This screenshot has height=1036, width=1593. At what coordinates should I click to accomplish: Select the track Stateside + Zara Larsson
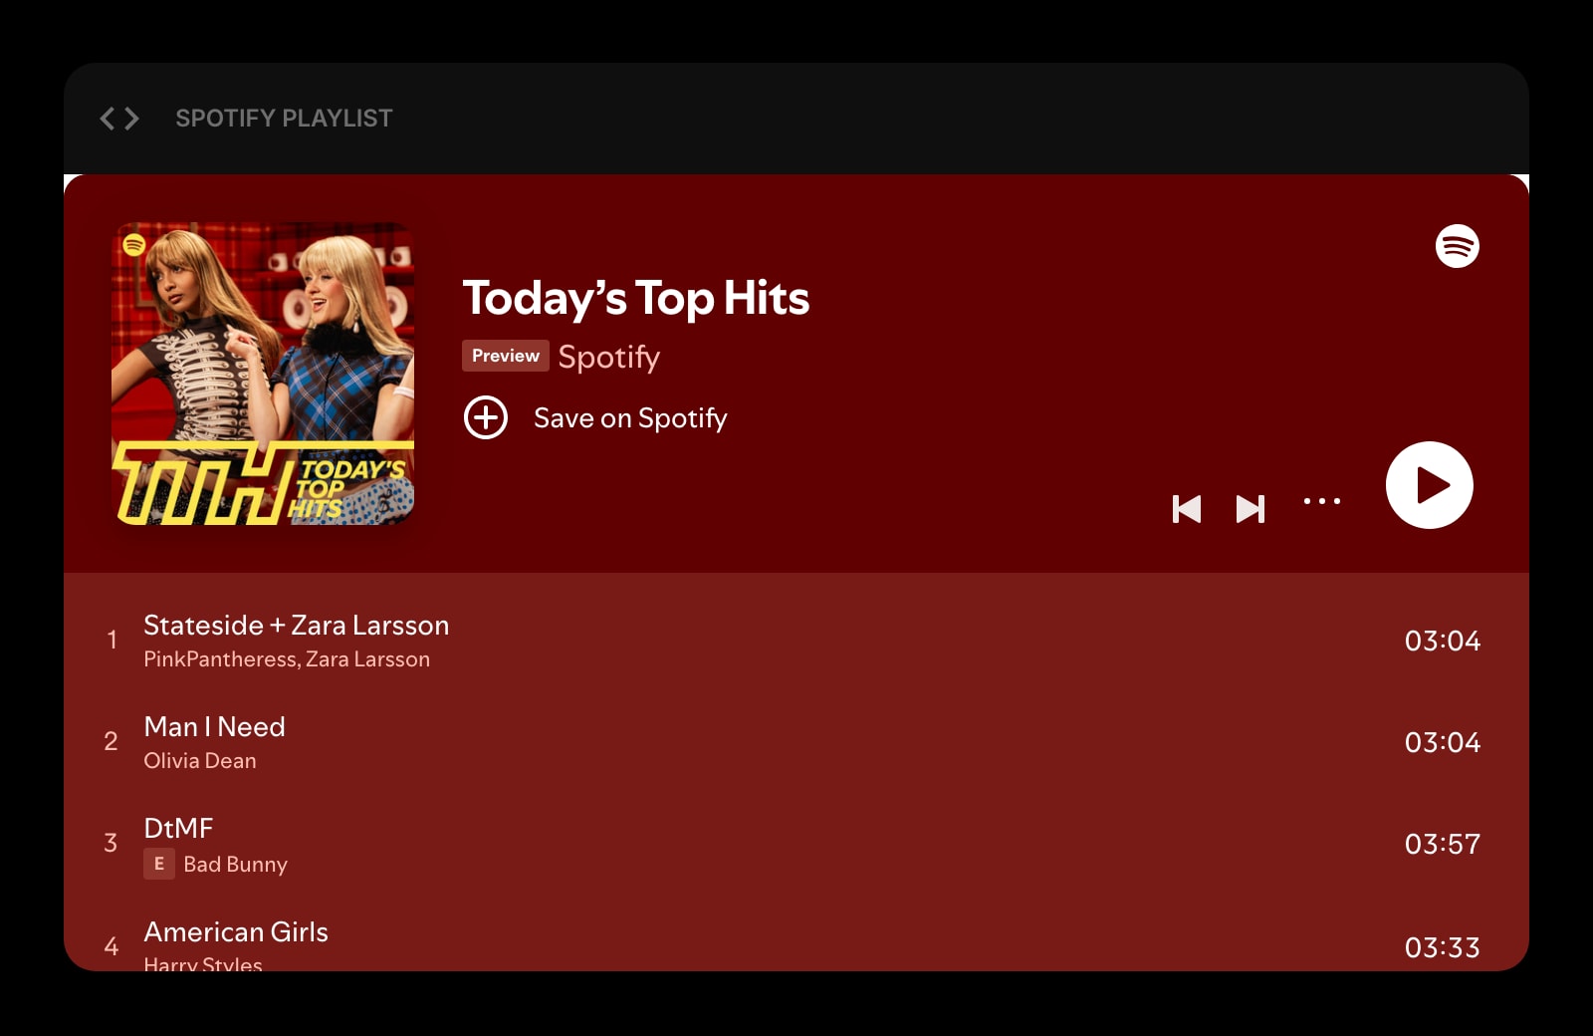(296, 626)
